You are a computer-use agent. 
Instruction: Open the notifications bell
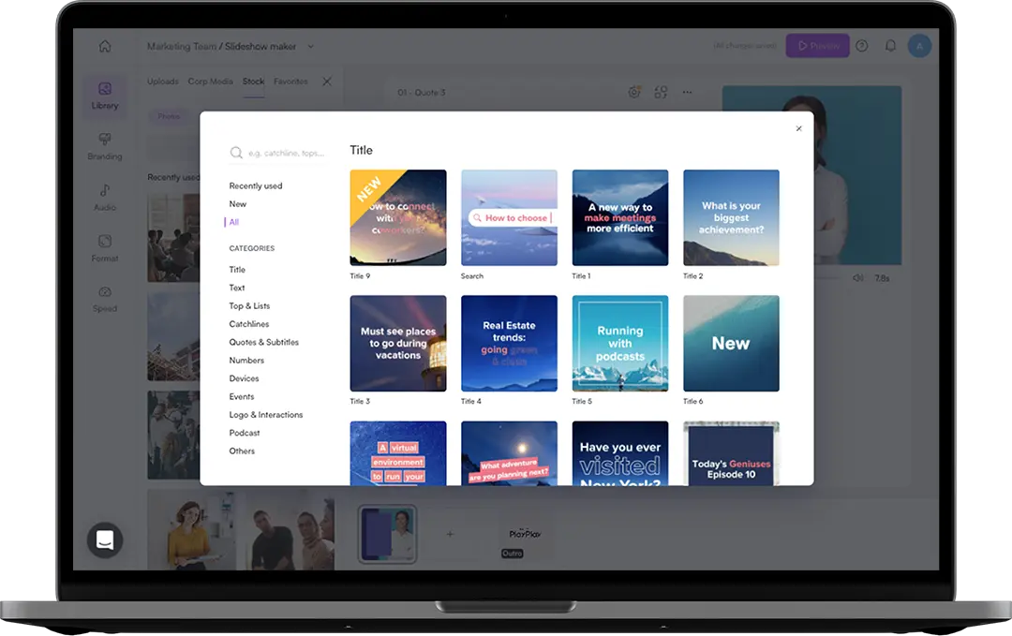(890, 45)
